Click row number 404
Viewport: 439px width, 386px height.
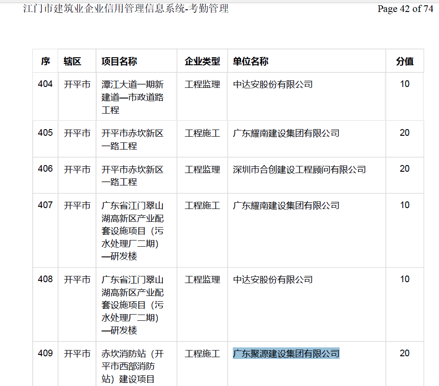45,84
